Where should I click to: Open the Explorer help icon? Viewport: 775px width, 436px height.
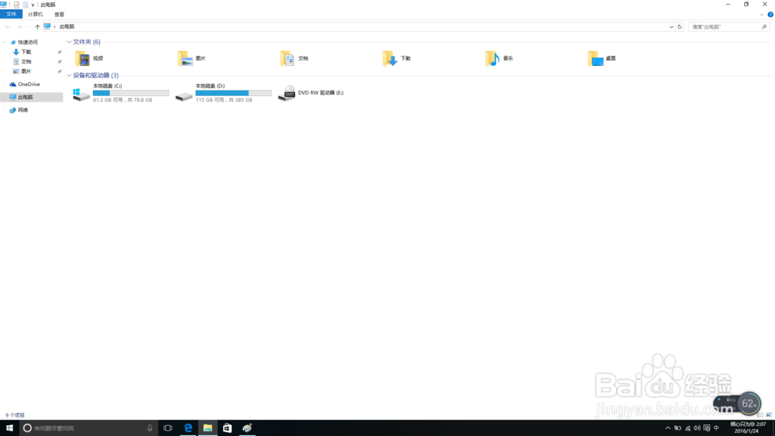pyautogui.click(x=770, y=15)
